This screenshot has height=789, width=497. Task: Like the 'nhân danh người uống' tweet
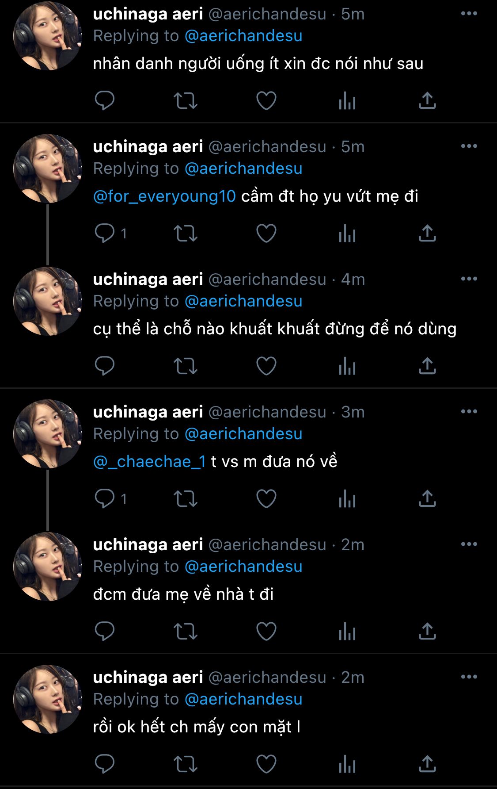tap(266, 101)
